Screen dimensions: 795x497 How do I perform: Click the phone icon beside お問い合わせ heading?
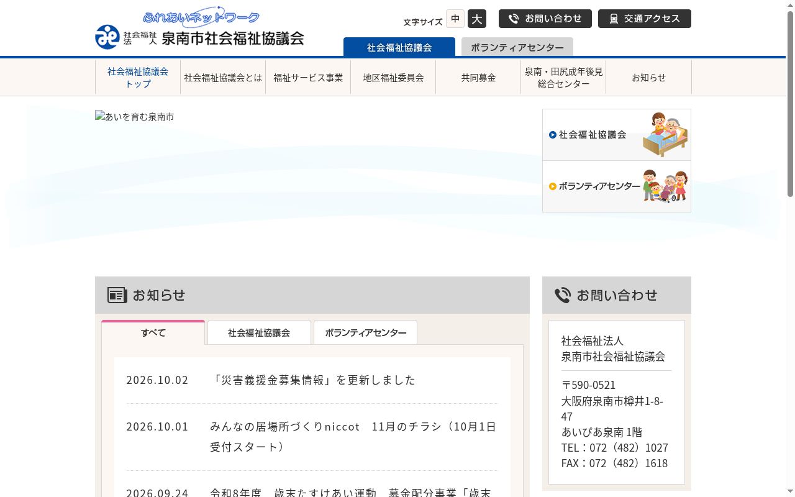click(x=563, y=295)
